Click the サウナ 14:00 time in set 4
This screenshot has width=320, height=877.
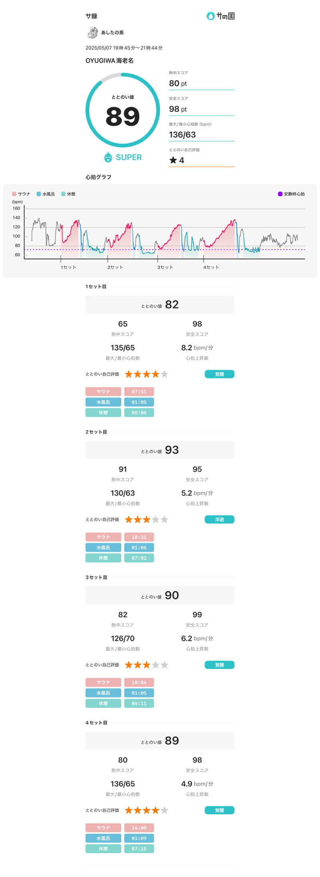(139, 828)
